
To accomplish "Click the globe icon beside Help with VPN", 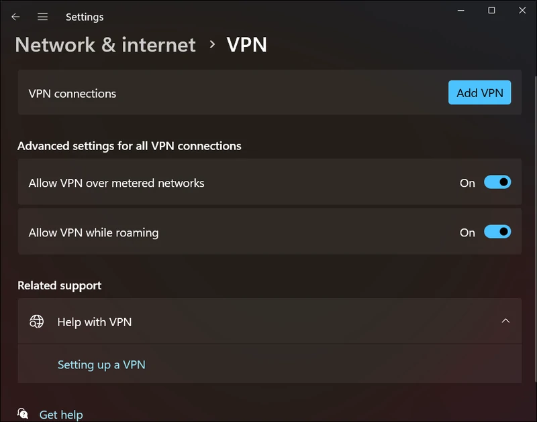I will pyautogui.click(x=36, y=322).
